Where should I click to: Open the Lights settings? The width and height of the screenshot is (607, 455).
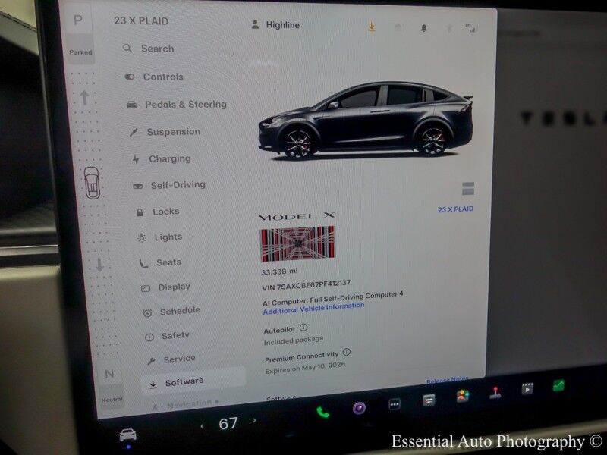pyautogui.click(x=159, y=237)
